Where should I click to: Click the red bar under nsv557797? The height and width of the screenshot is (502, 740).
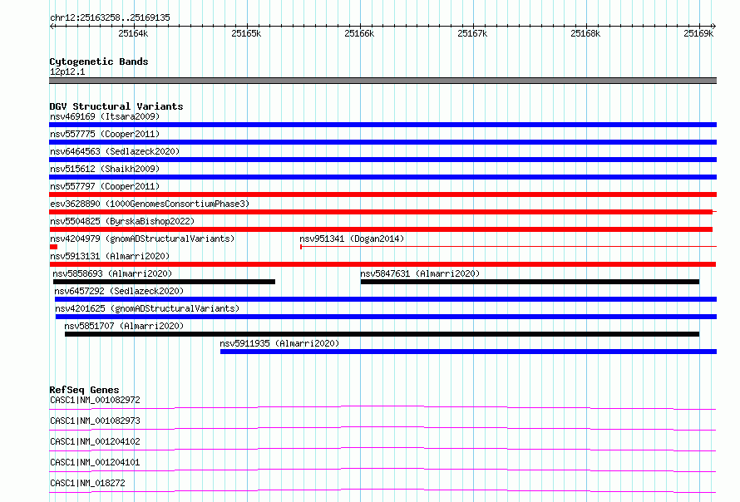pyautogui.click(x=382, y=194)
